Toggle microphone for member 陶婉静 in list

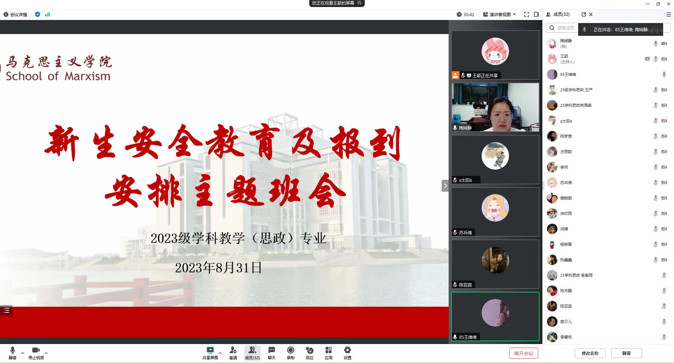coord(655,44)
